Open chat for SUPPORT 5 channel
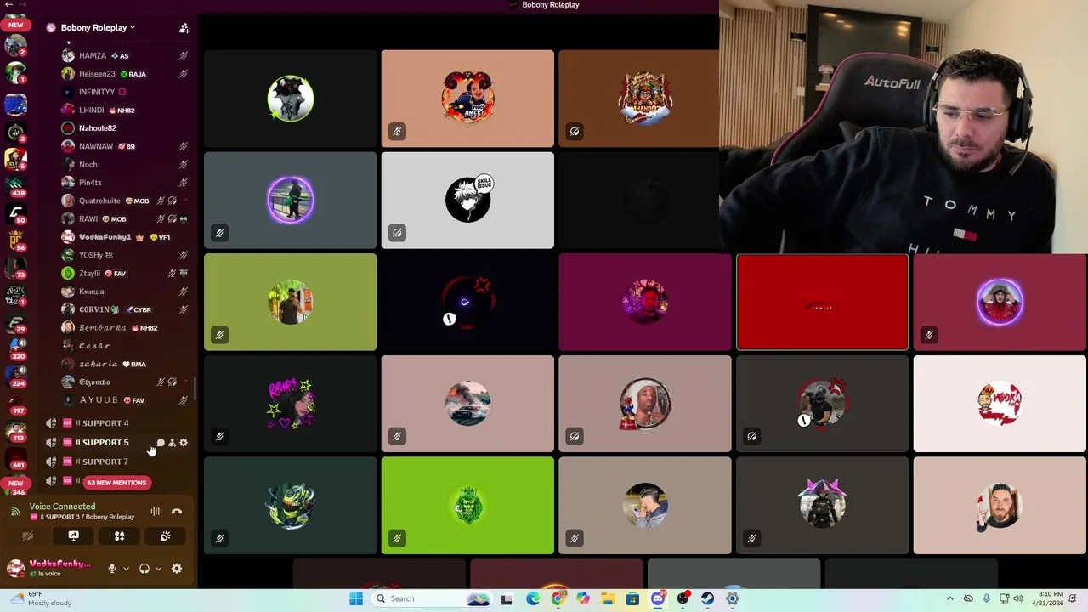 [161, 443]
